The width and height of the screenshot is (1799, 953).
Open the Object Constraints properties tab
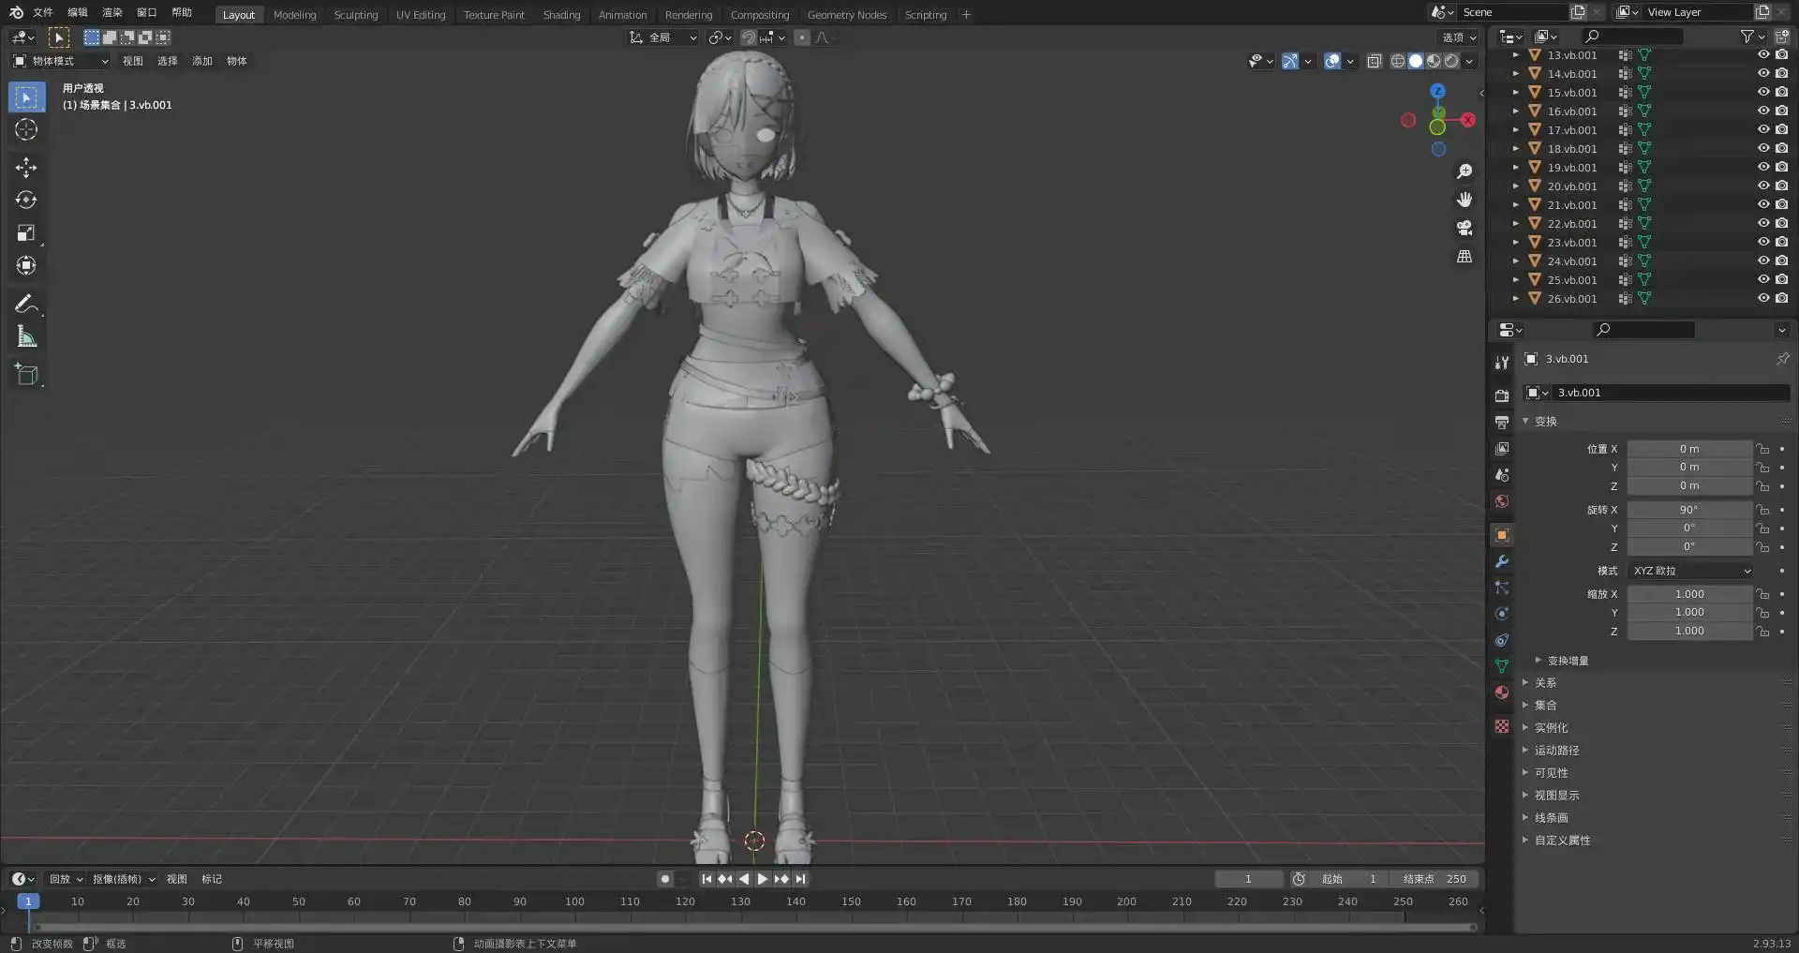point(1502,640)
